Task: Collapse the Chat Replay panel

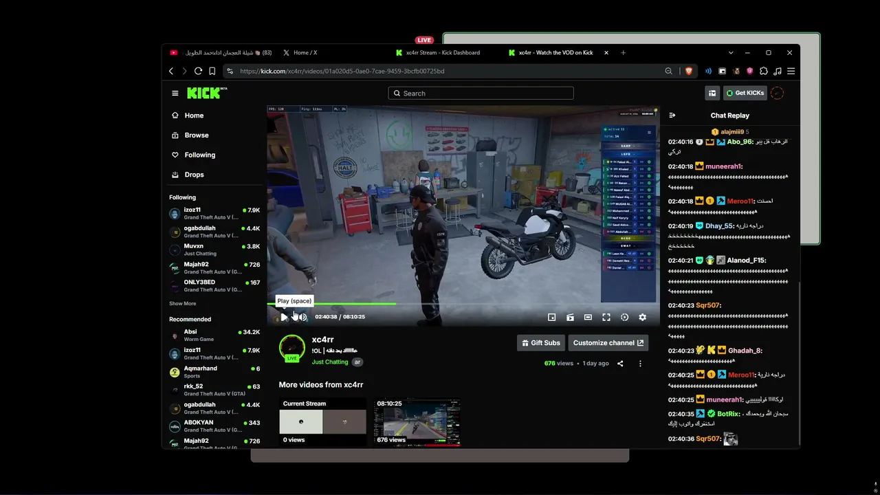Action: (672, 115)
